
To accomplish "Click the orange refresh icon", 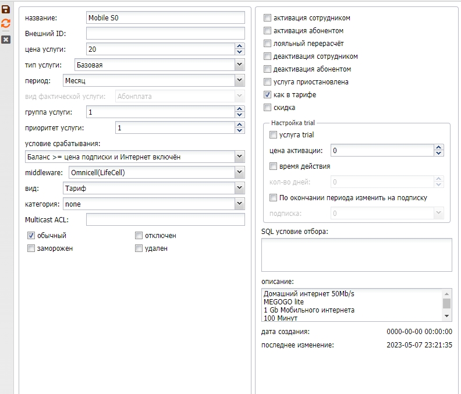I will (x=6, y=23).
